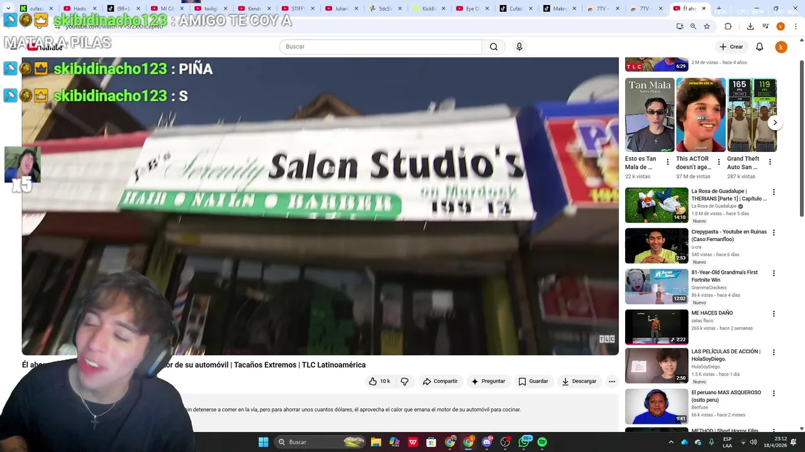Dislike the video with the thumbs-down button
805x452 pixels.
point(404,381)
